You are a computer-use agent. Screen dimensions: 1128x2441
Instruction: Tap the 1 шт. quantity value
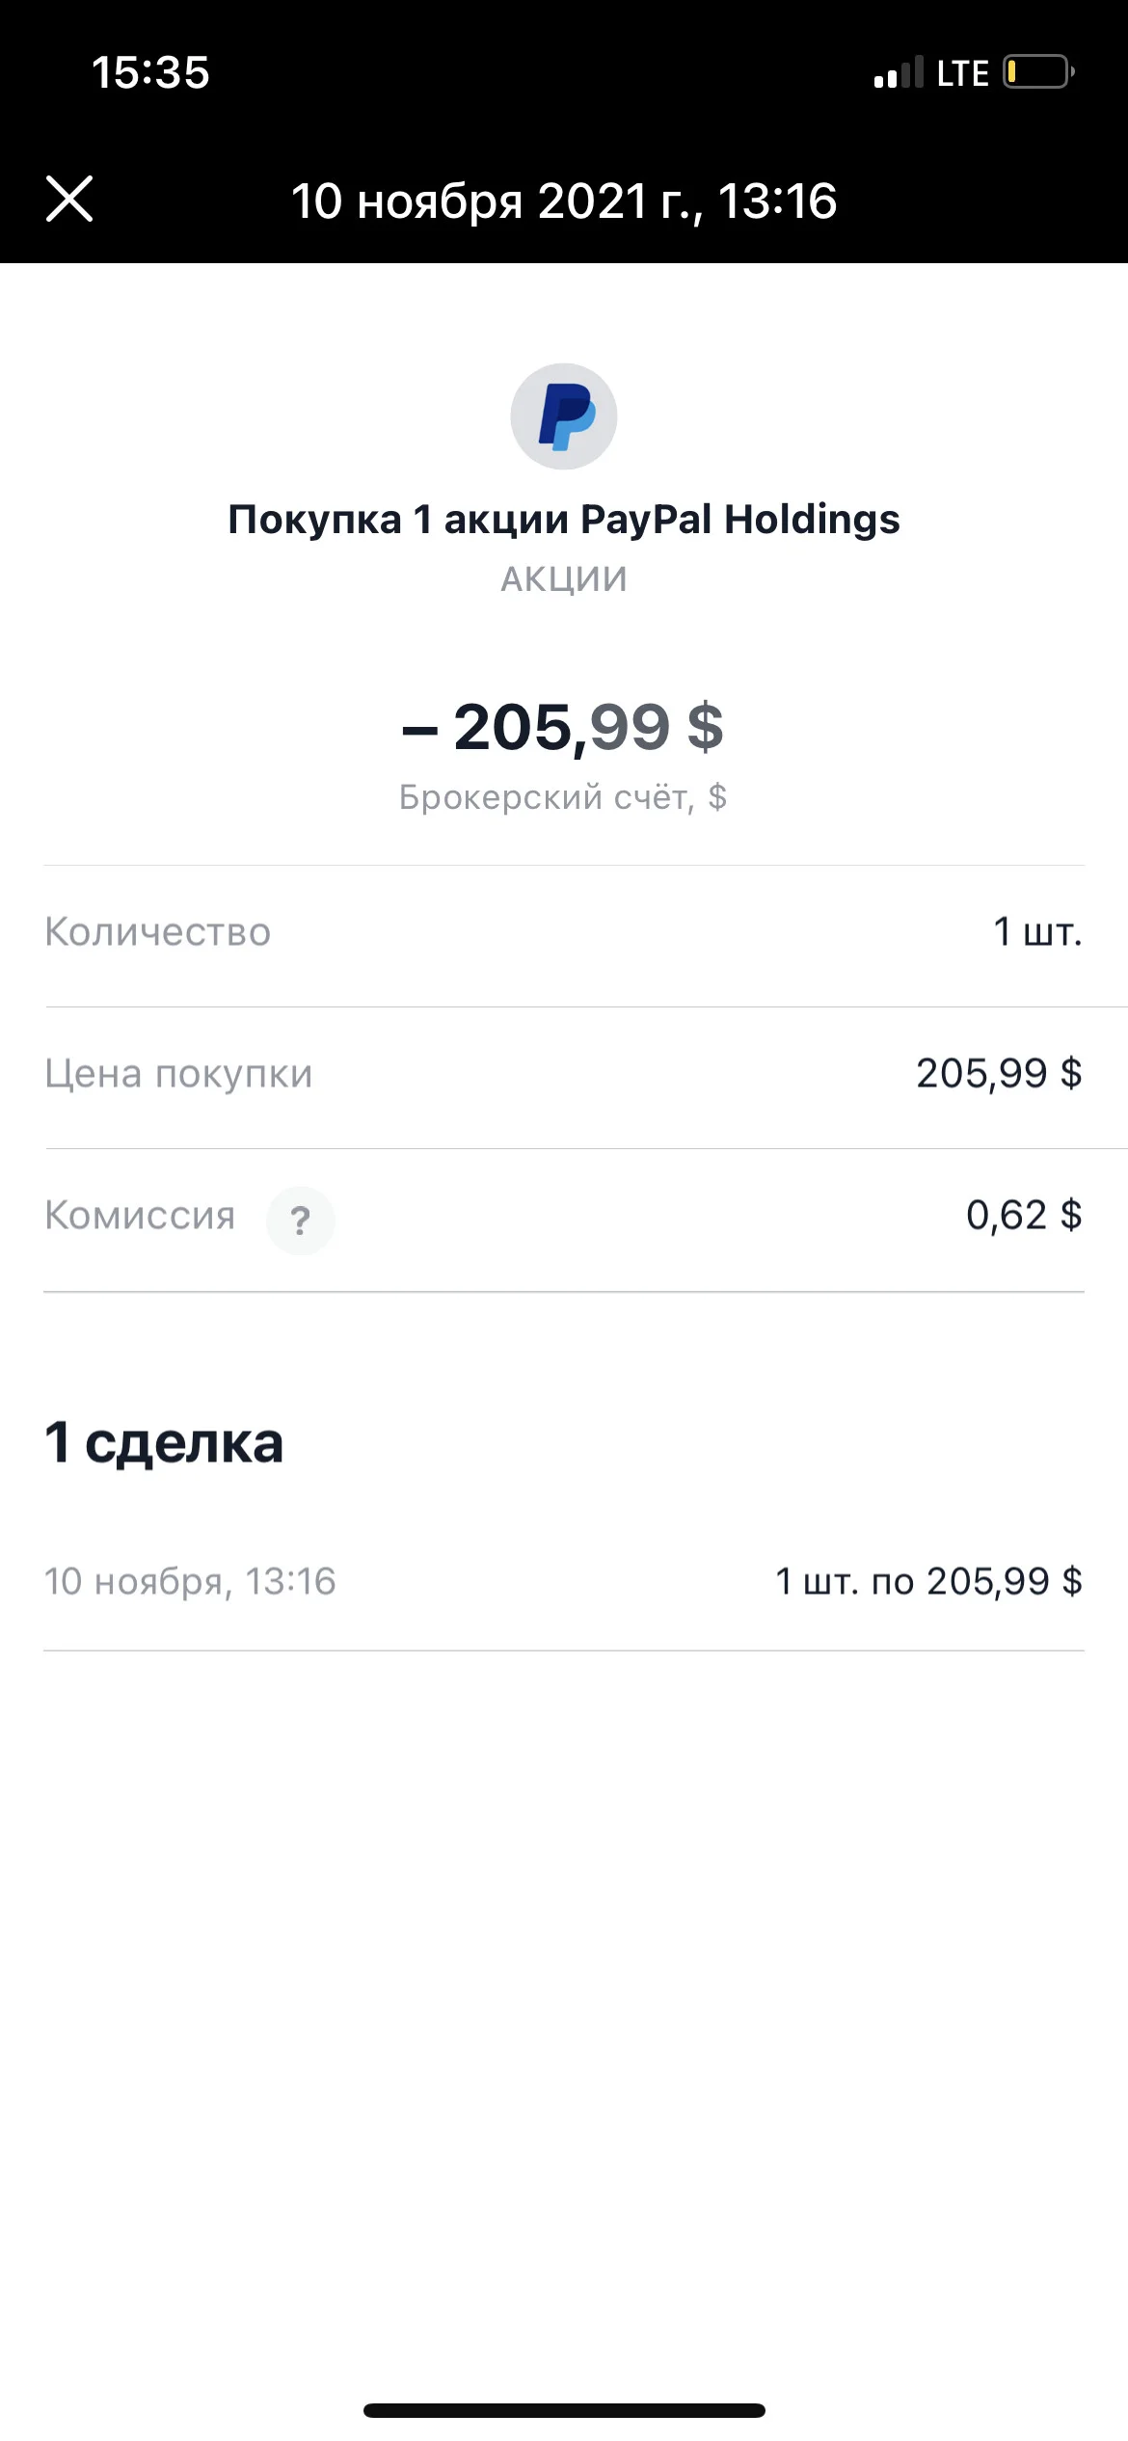1038,931
